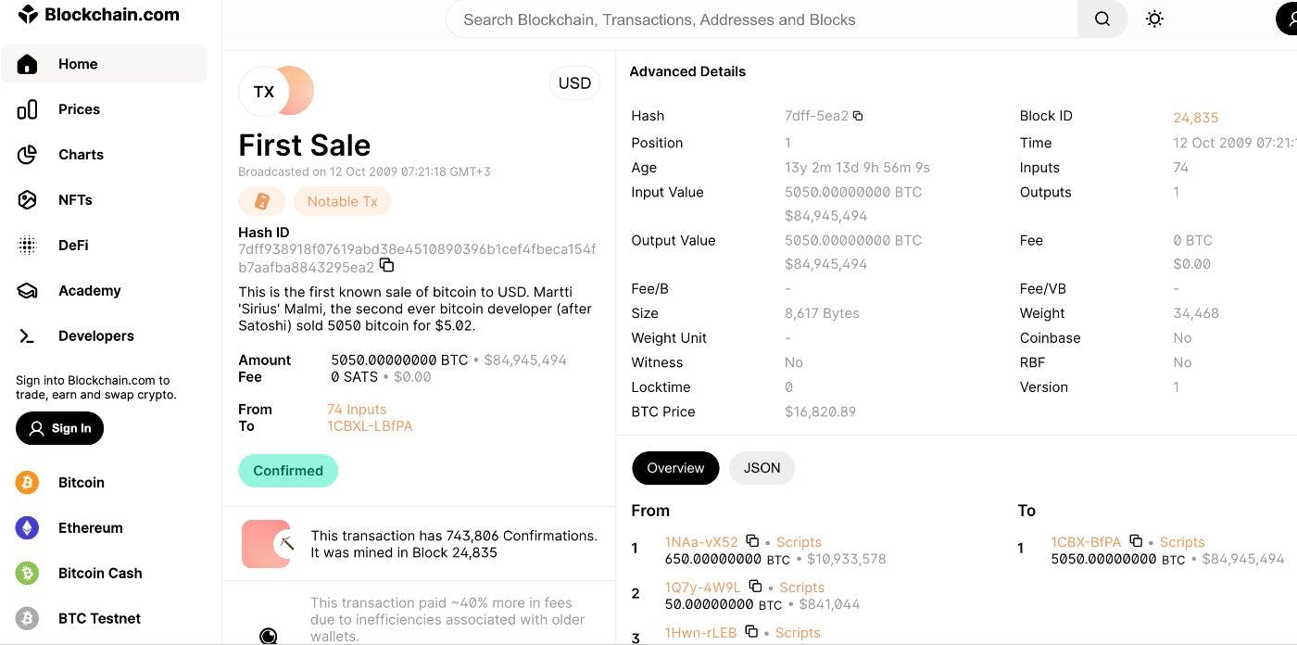Image resolution: width=1297 pixels, height=645 pixels.
Task: Click the Academy graduation cap icon
Action: point(27,291)
